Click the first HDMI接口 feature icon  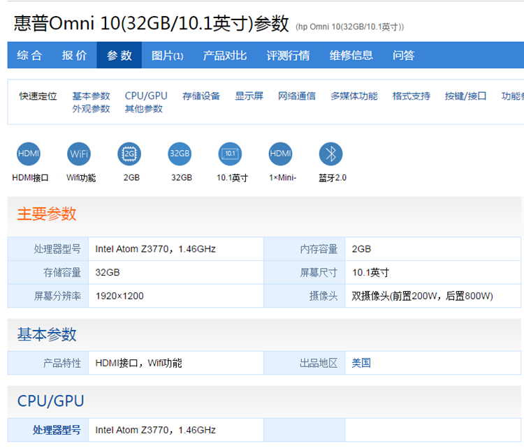[29, 154]
